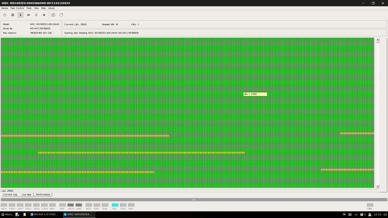Select the Lba Map tab
Screen dimensions: 388x218
26,194
